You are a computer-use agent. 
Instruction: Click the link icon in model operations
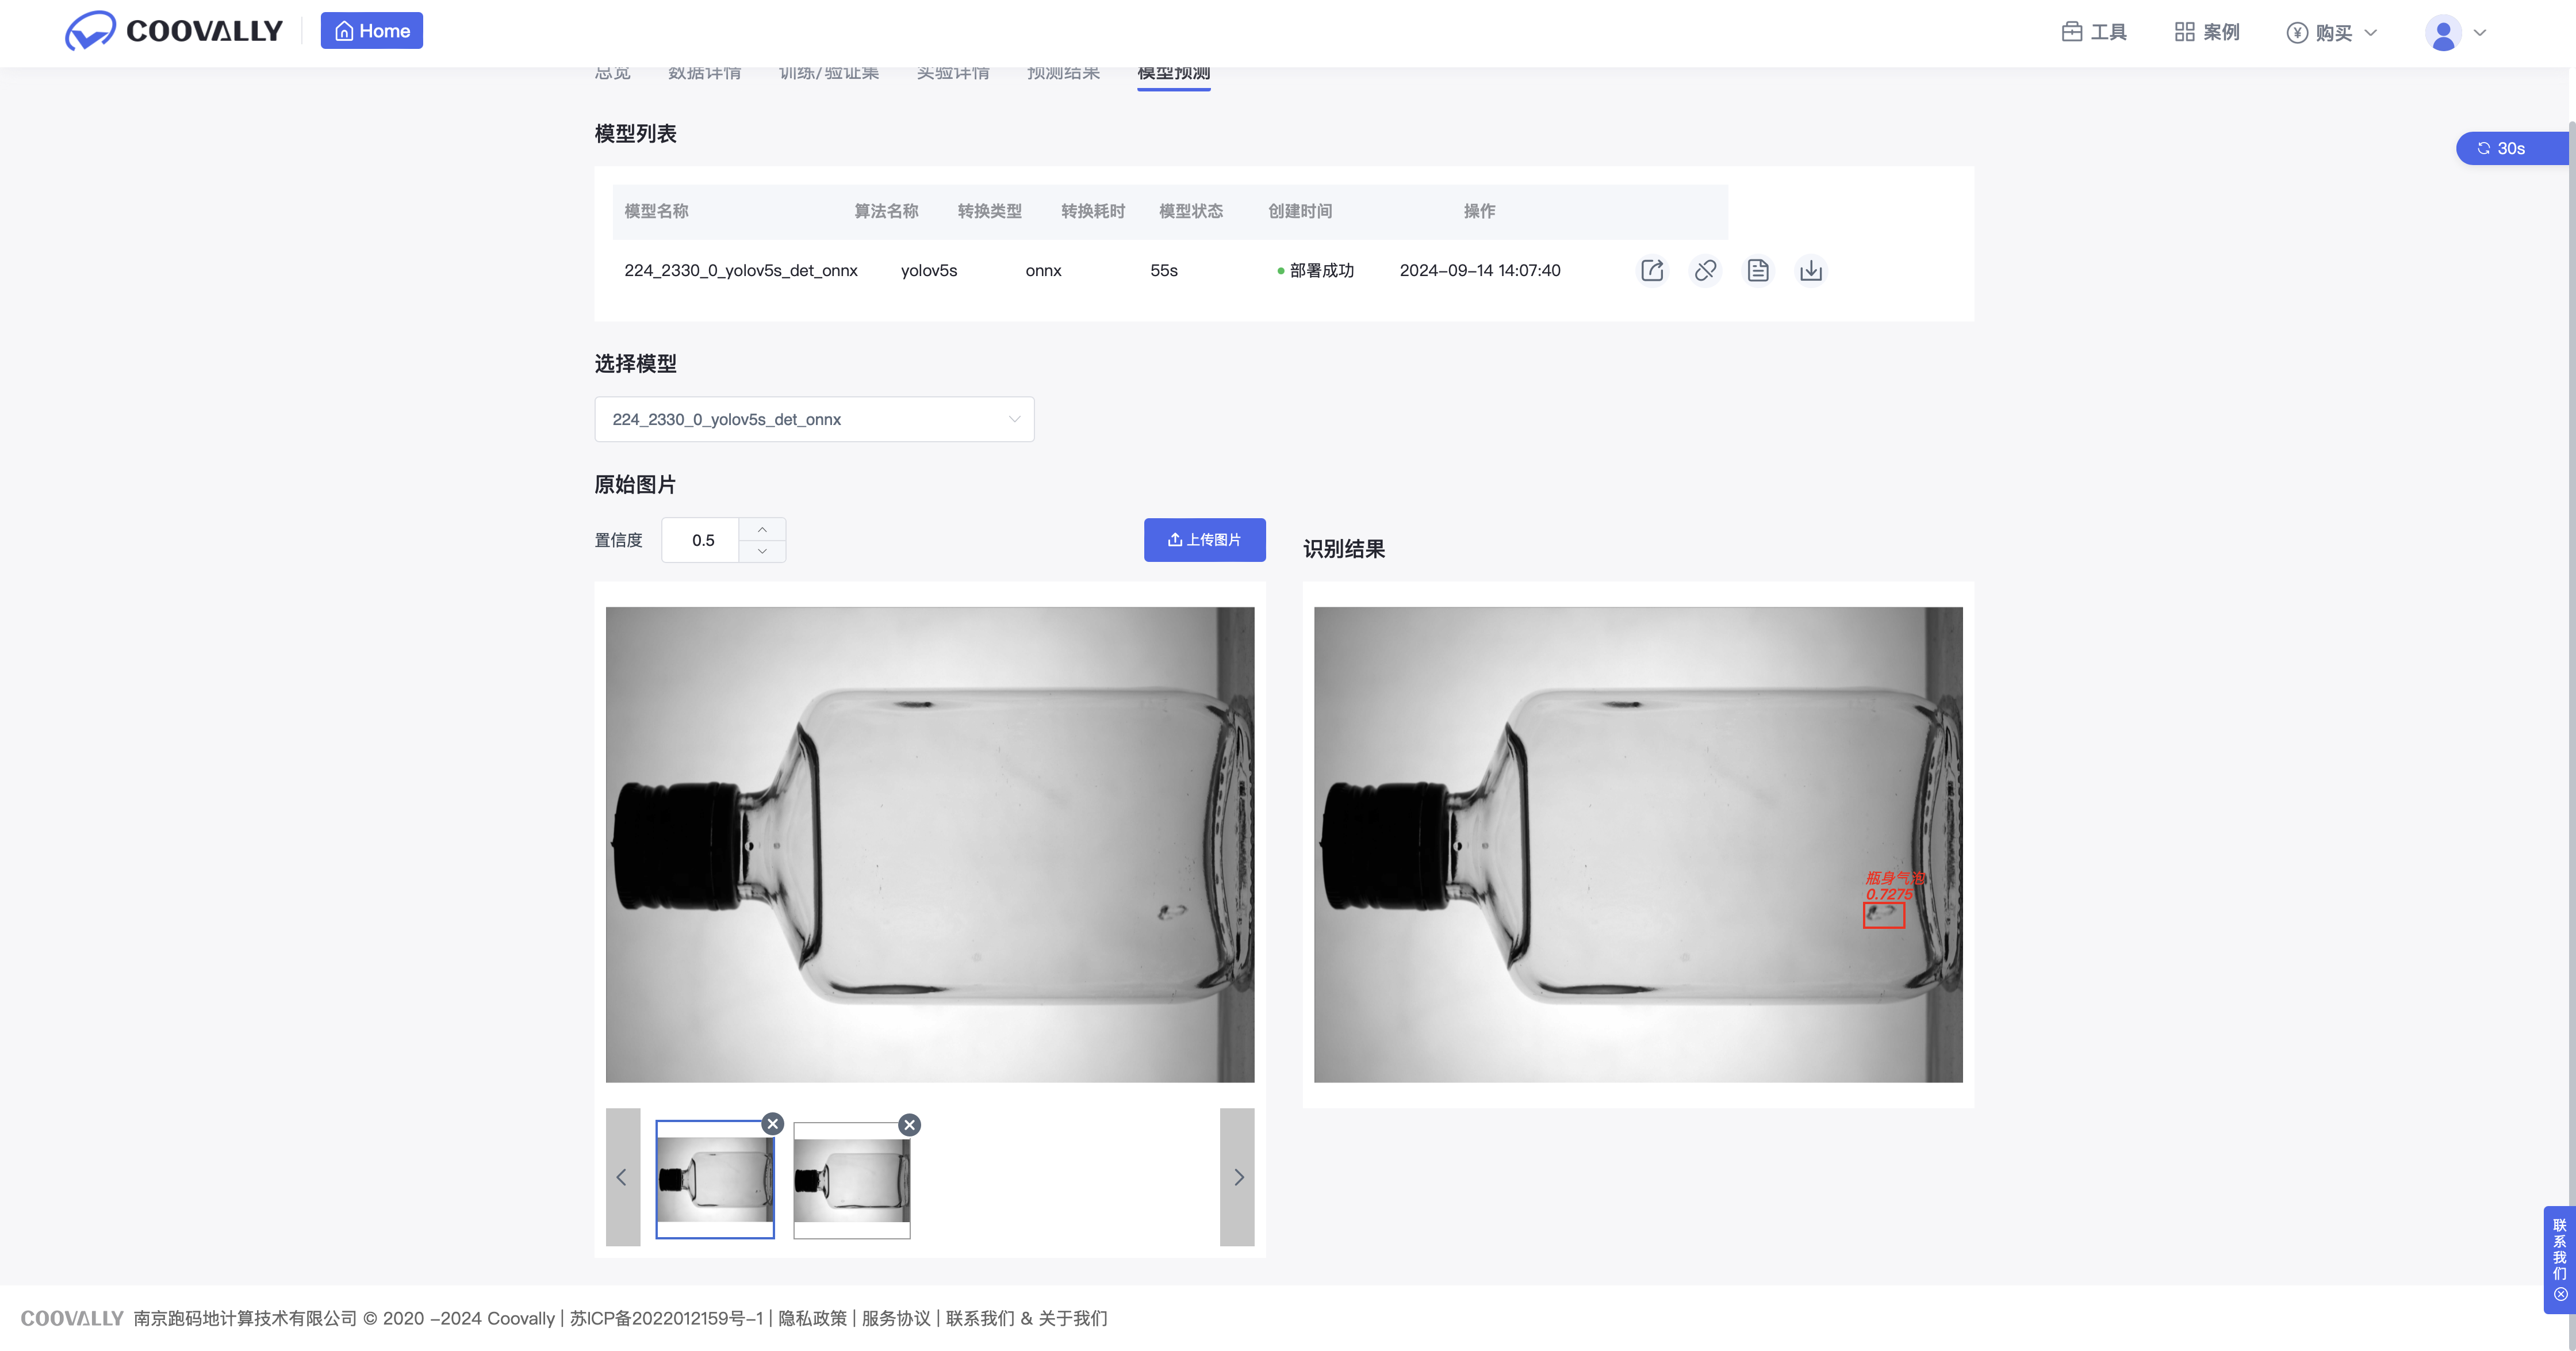click(x=1705, y=270)
